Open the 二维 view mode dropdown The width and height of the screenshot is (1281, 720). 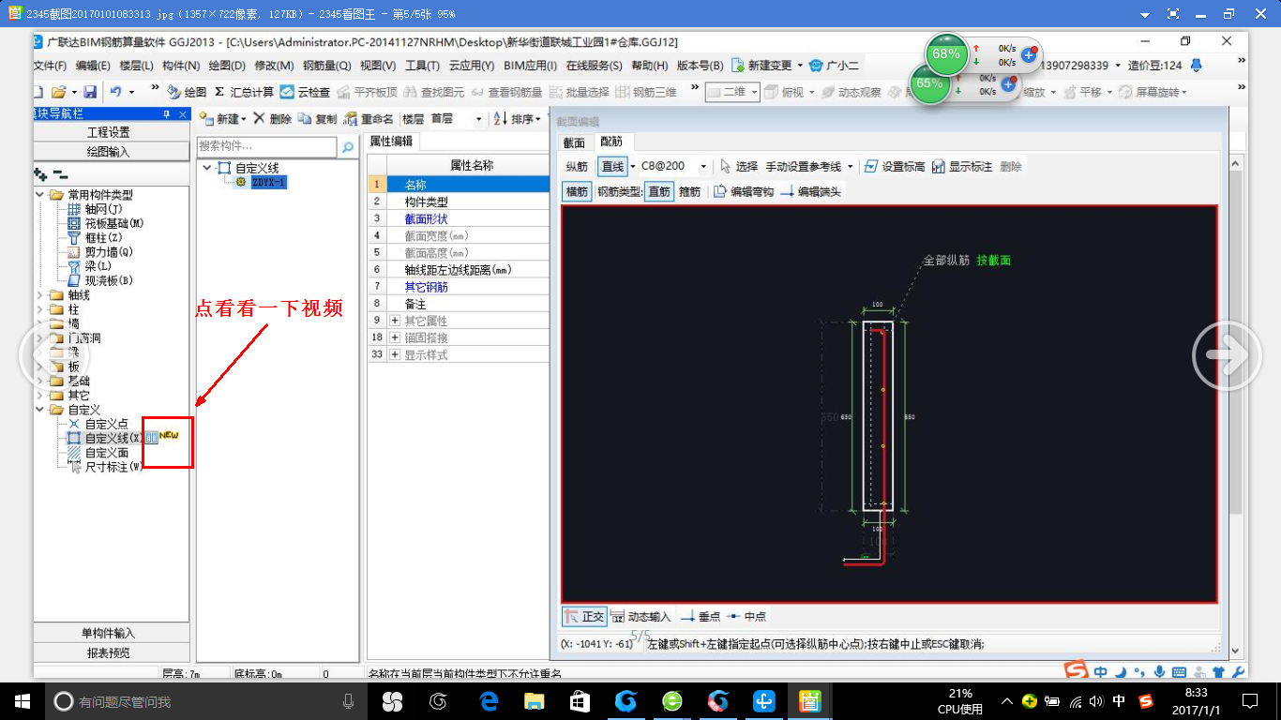pyautogui.click(x=753, y=92)
